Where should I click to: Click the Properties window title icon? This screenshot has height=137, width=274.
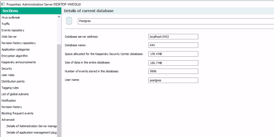point(3,4)
